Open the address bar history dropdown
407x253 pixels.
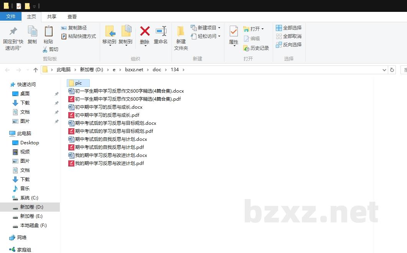(384, 70)
